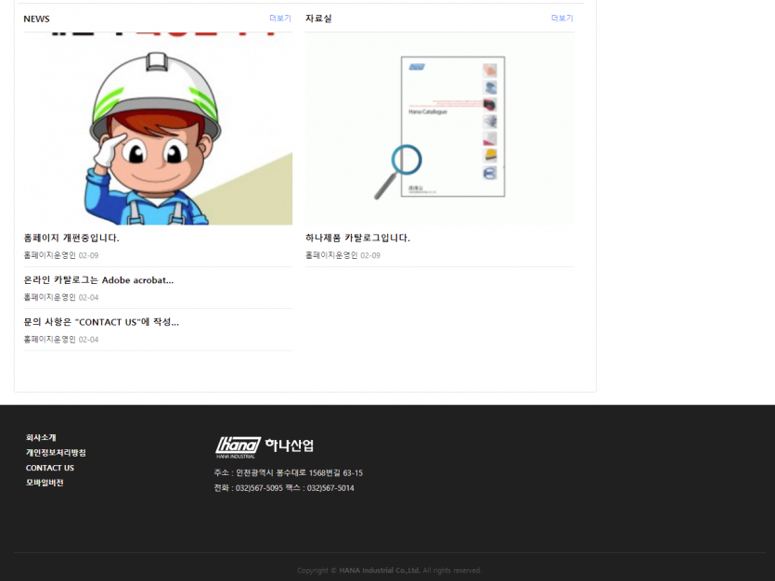This screenshot has width=775, height=581.
Task: Click HANA Industrial Co.,Ltd. in the copyright line
Action: 380,571
